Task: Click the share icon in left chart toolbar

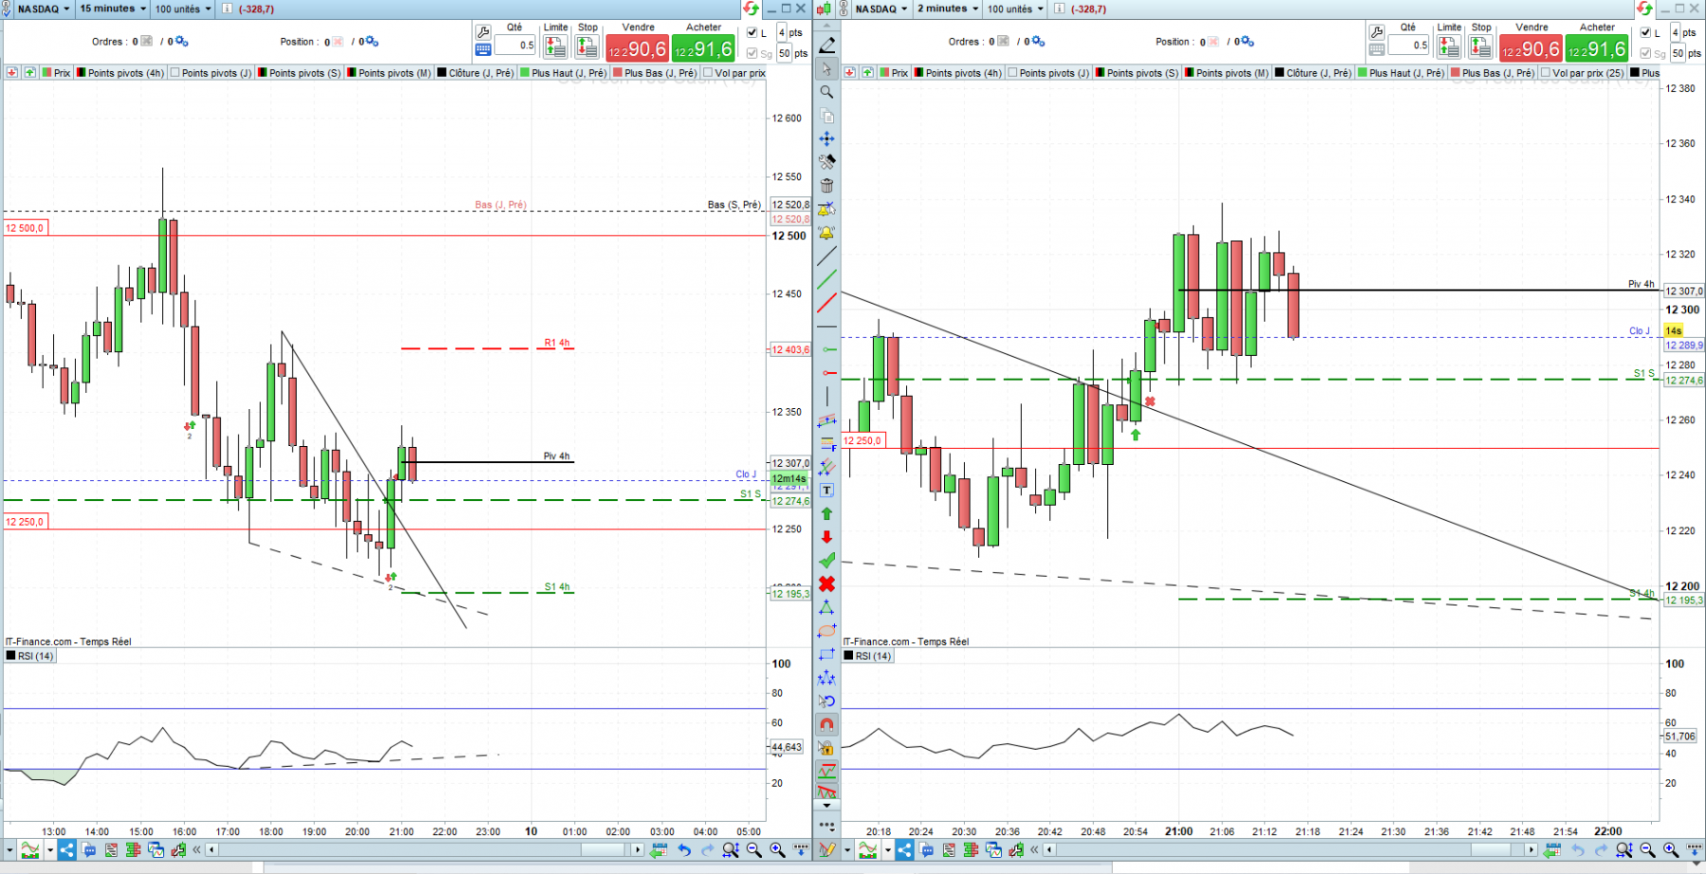Action: point(66,850)
